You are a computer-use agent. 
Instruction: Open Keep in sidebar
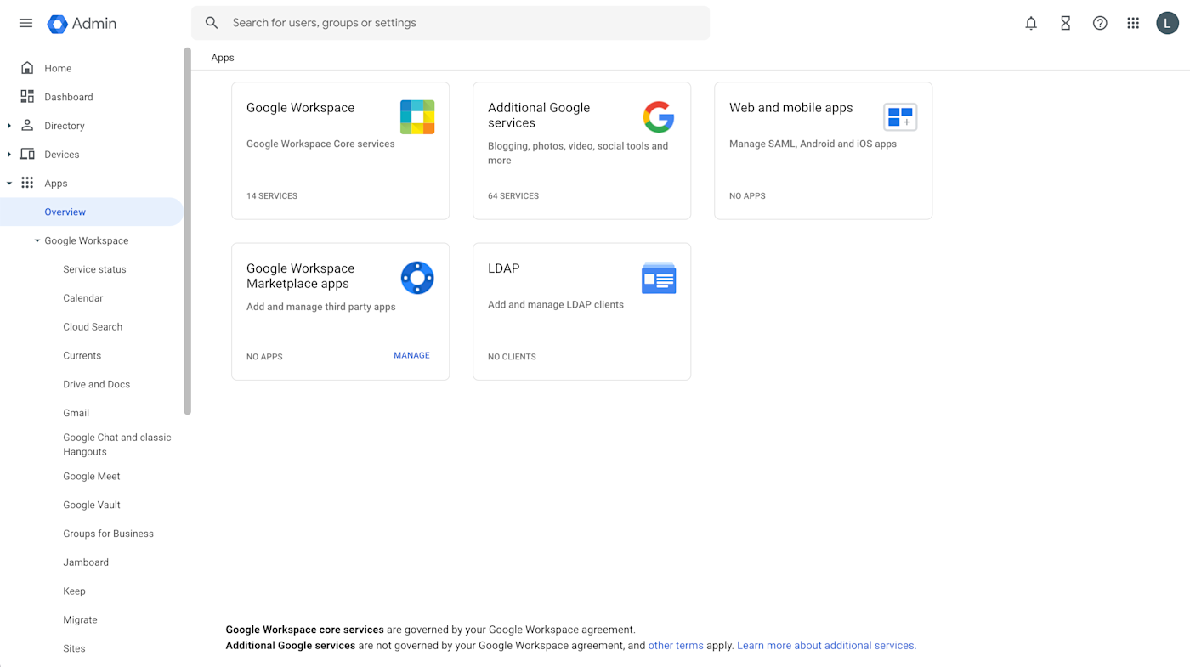pos(74,591)
